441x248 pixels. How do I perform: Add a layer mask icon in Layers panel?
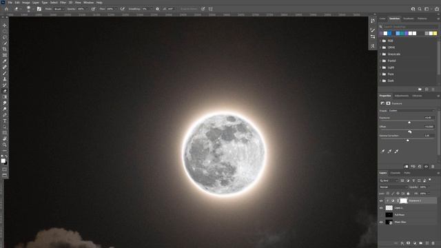pos(409,243)
